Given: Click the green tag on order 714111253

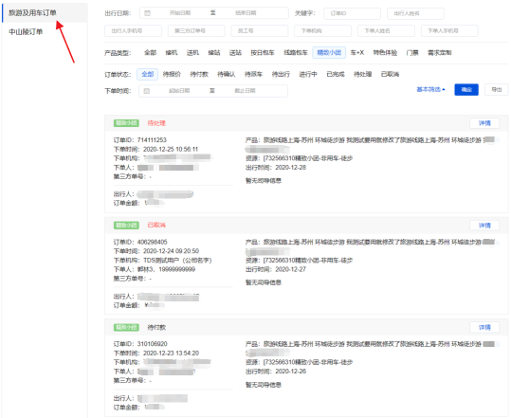Looking at the screenshot, I should pyautogui.click(x=126, y=123).
